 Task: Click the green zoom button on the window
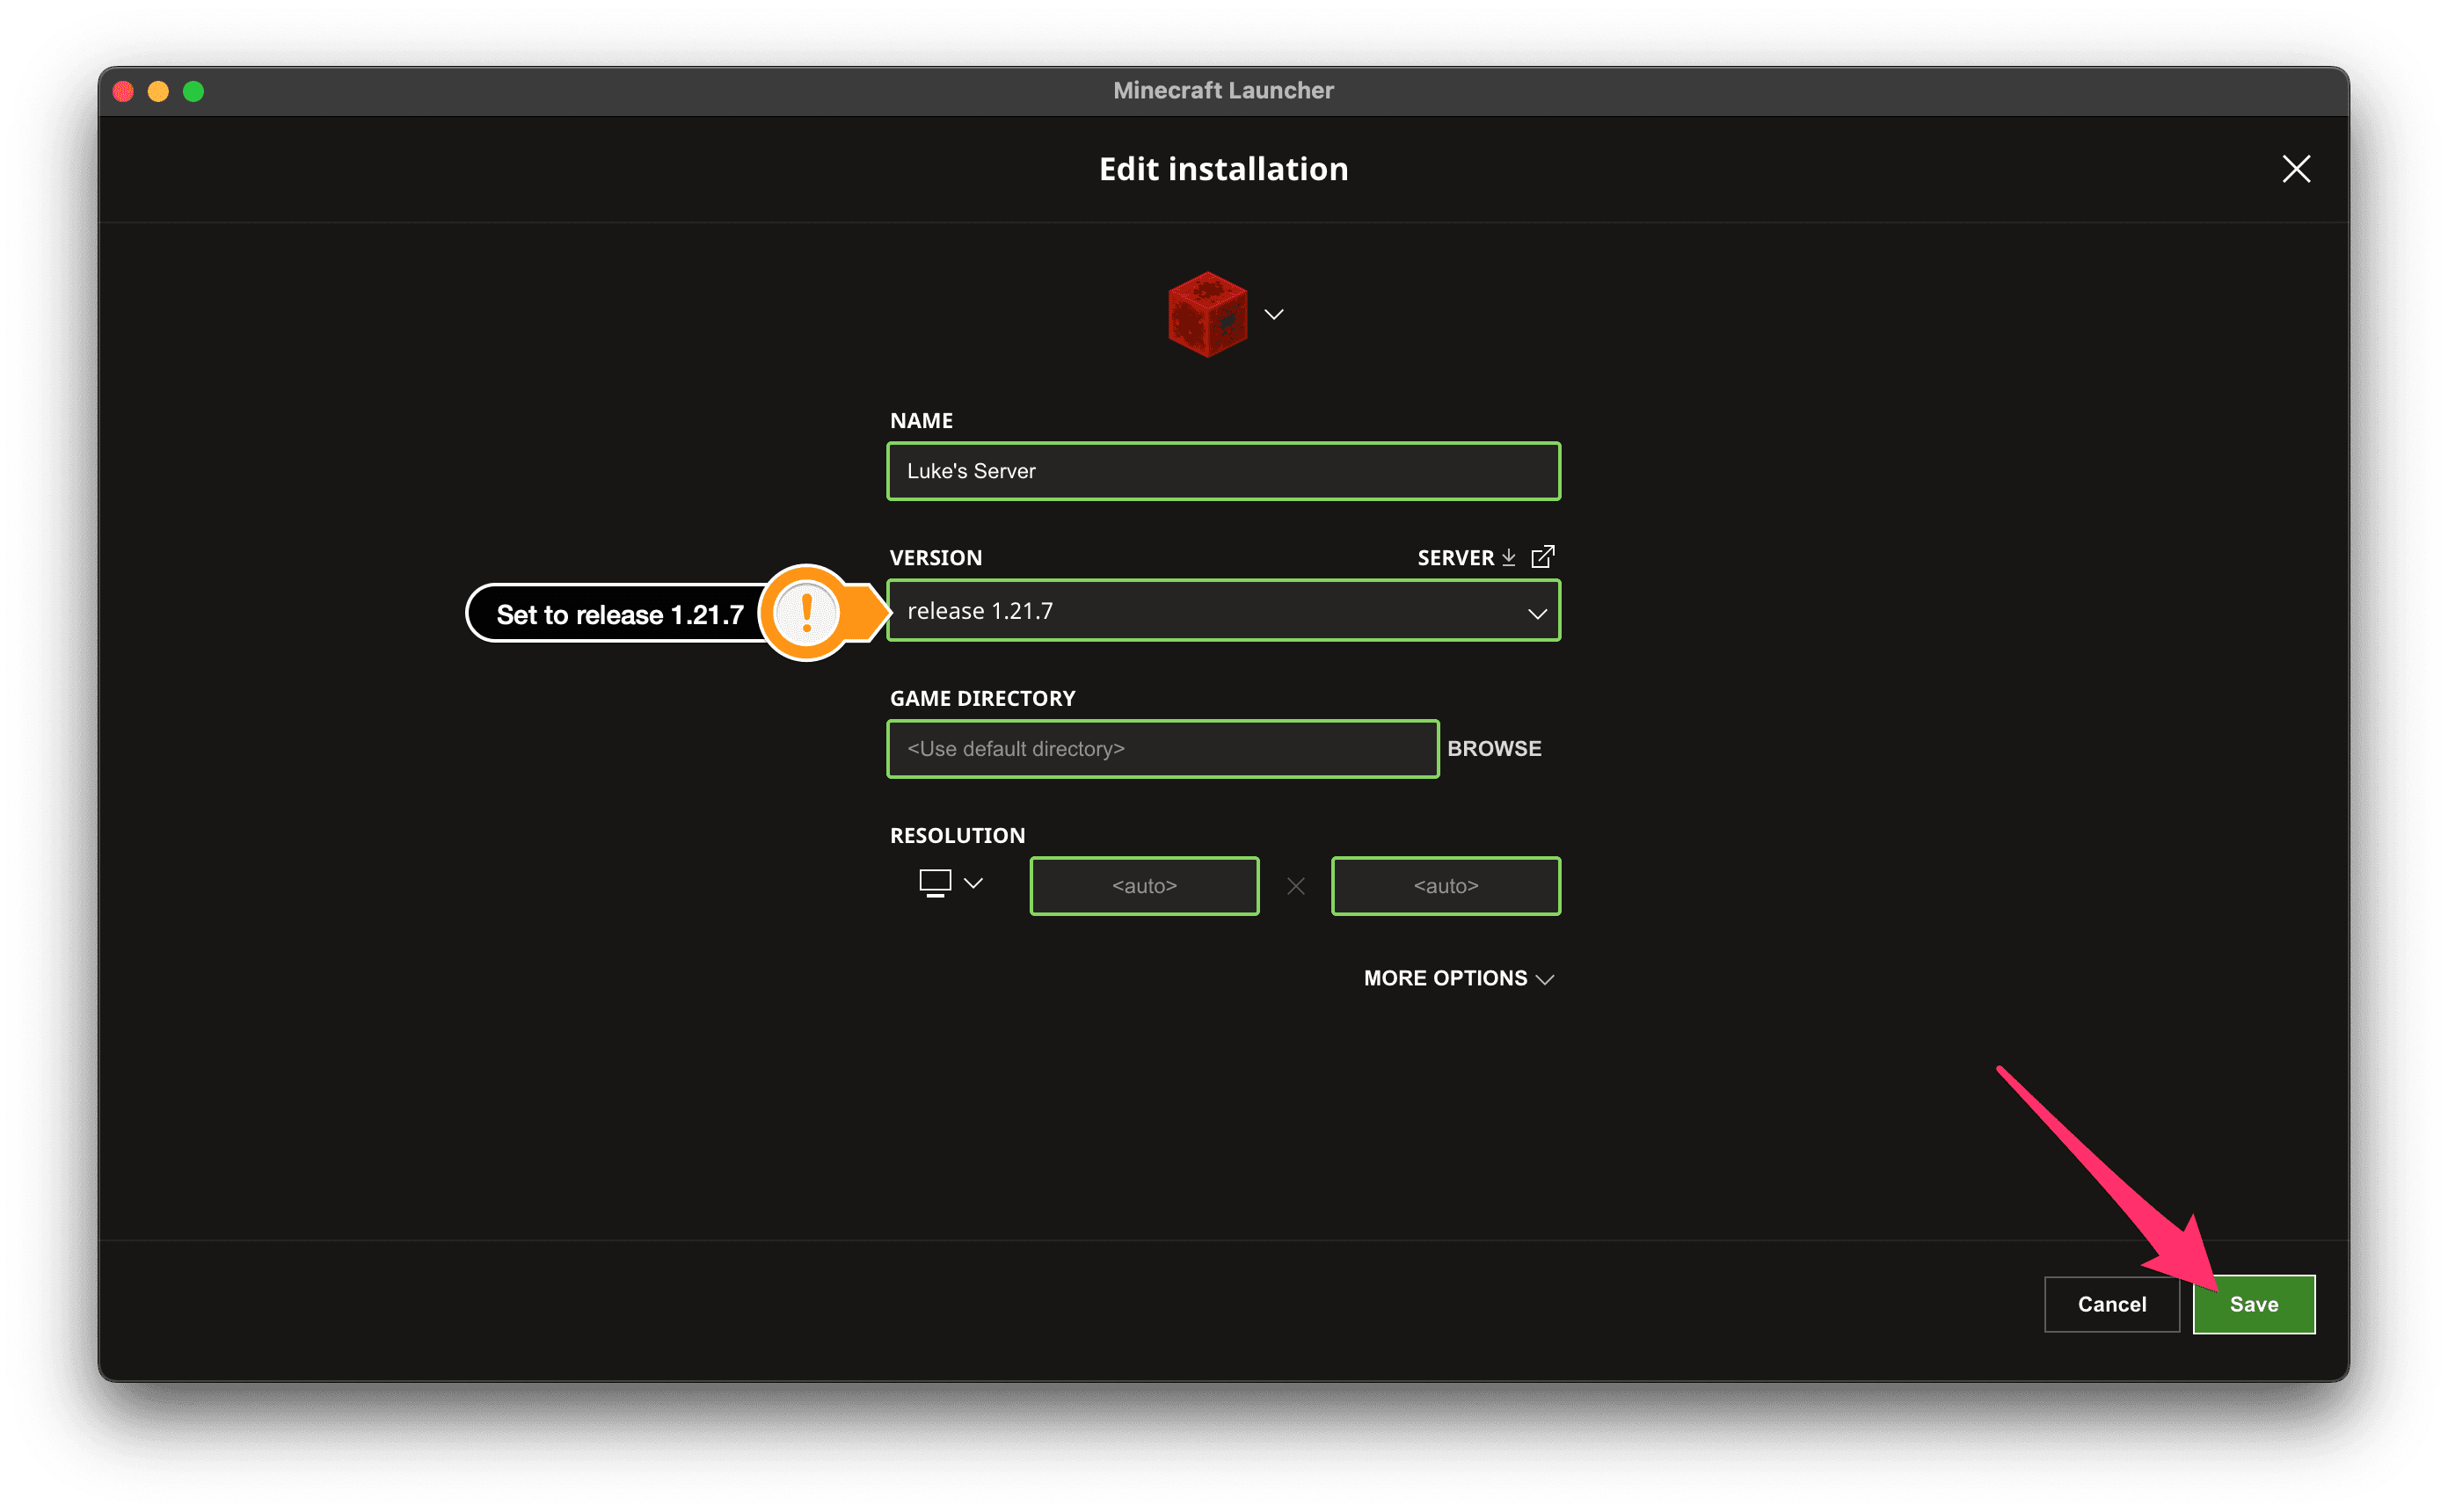pos(193,91)
